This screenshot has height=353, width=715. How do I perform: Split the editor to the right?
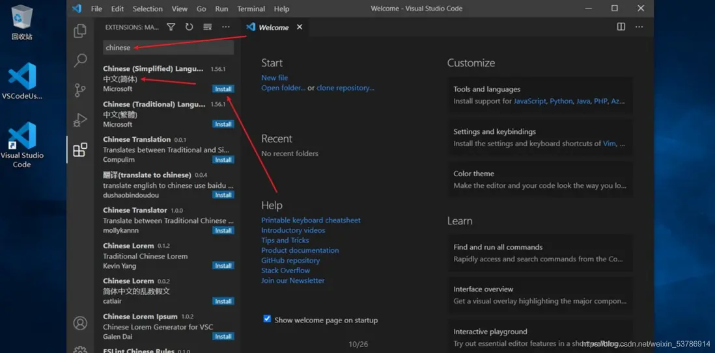tap(621, 27)
